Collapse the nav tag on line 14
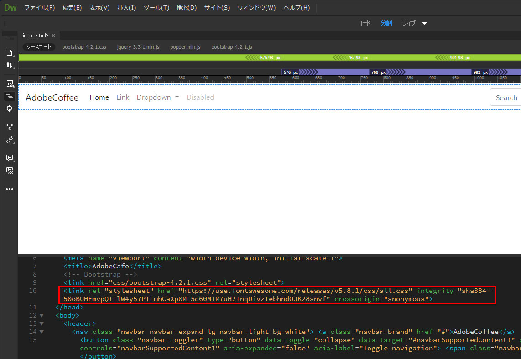 click(42, 332)
